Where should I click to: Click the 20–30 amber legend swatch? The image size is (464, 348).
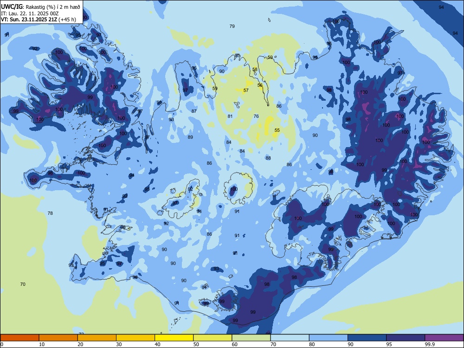click(x=97, y=338)
